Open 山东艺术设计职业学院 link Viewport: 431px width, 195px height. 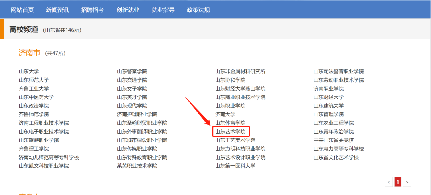tap(240, 158)
